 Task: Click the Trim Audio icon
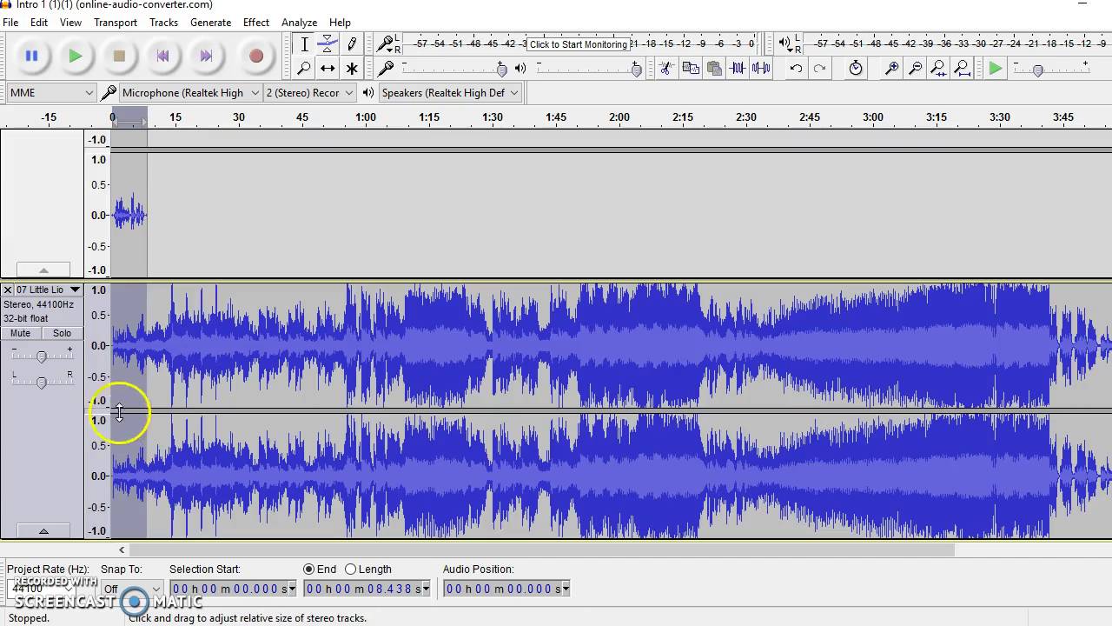pyautogui.click(x=738, y=68)
